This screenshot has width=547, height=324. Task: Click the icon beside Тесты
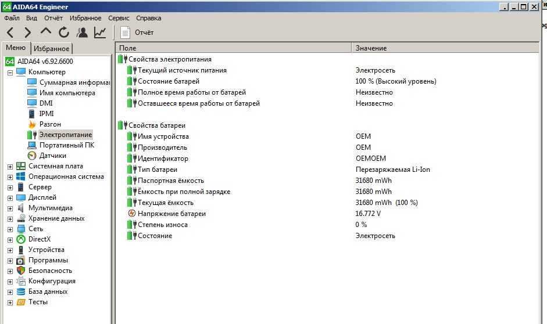(21, 302)
